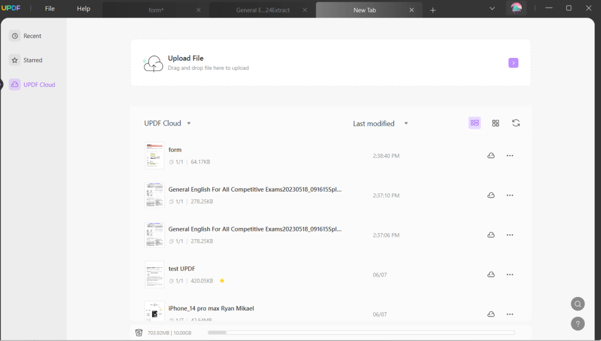
Task: Click cloud icon for iPhone_14 pro max file
Action: coord(491,314)
